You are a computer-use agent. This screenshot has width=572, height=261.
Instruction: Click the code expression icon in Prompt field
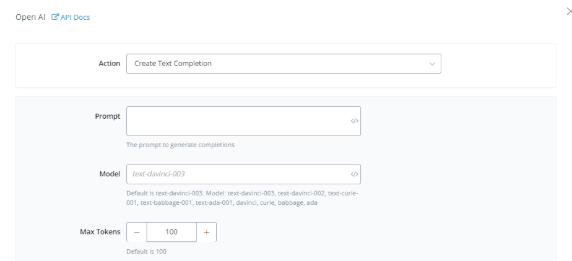[x=354, y=121]
